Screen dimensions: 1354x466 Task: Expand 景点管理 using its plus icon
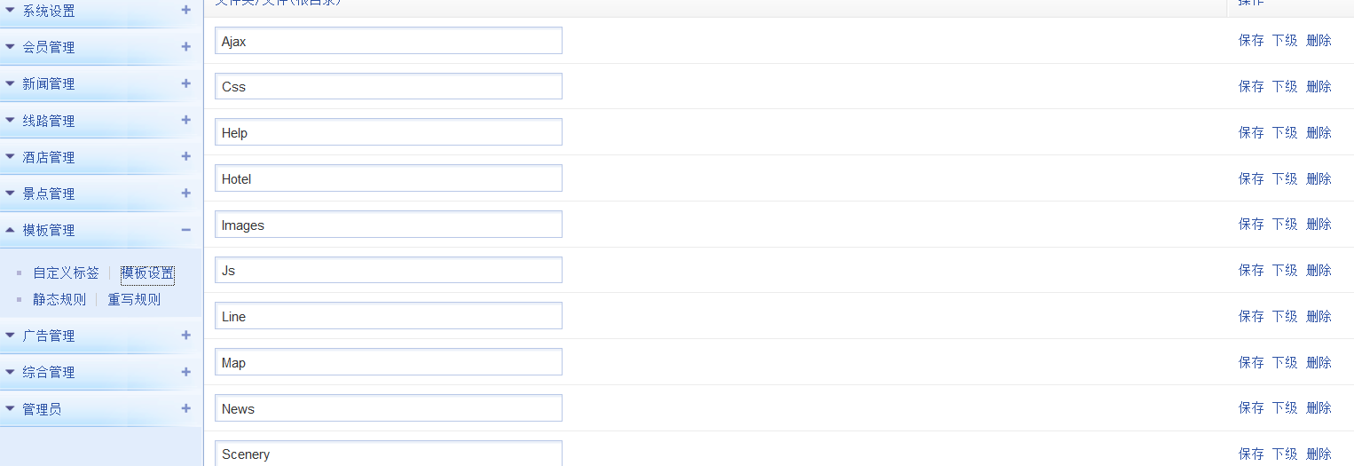point(185,193)
